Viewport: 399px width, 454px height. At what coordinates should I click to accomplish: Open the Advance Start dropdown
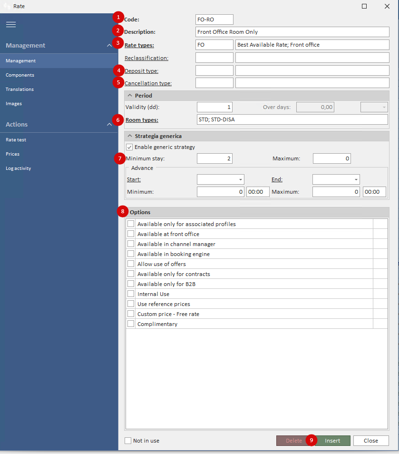240,180
